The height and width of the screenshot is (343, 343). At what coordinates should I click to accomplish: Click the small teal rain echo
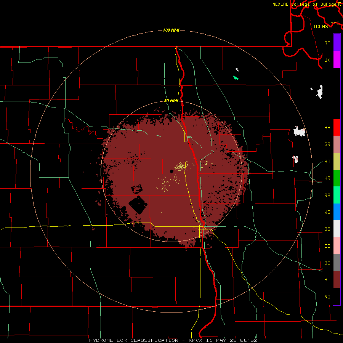pyautogui.click(x=236, y=78)
